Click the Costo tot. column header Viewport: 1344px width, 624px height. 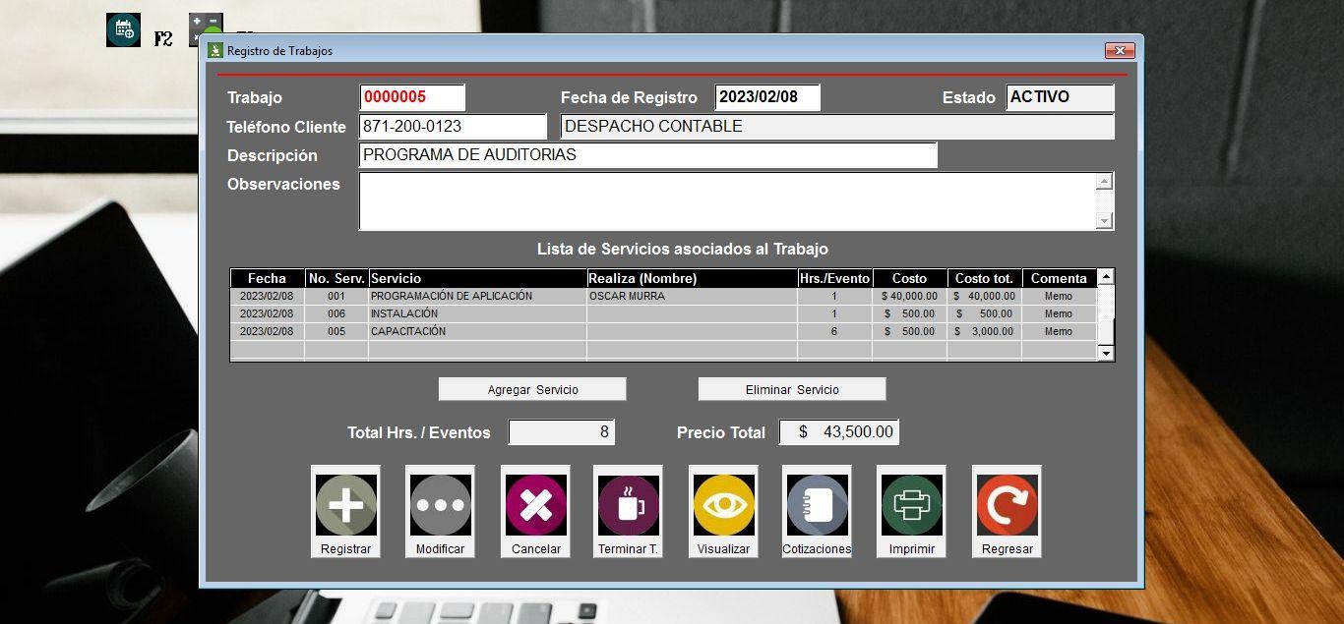[984, 278]
